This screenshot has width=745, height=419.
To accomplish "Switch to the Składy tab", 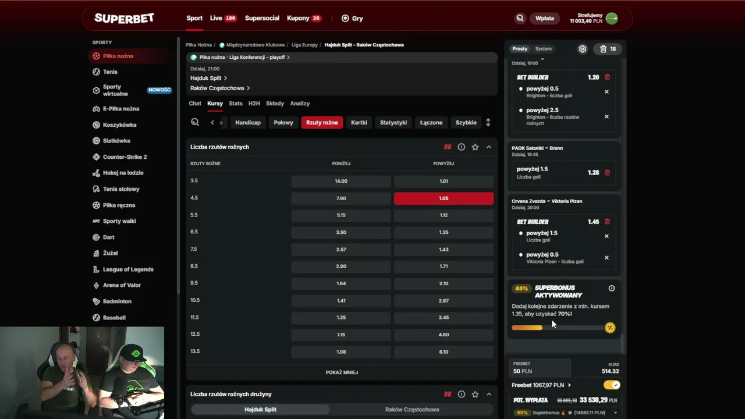I will [x=275, y=104].
